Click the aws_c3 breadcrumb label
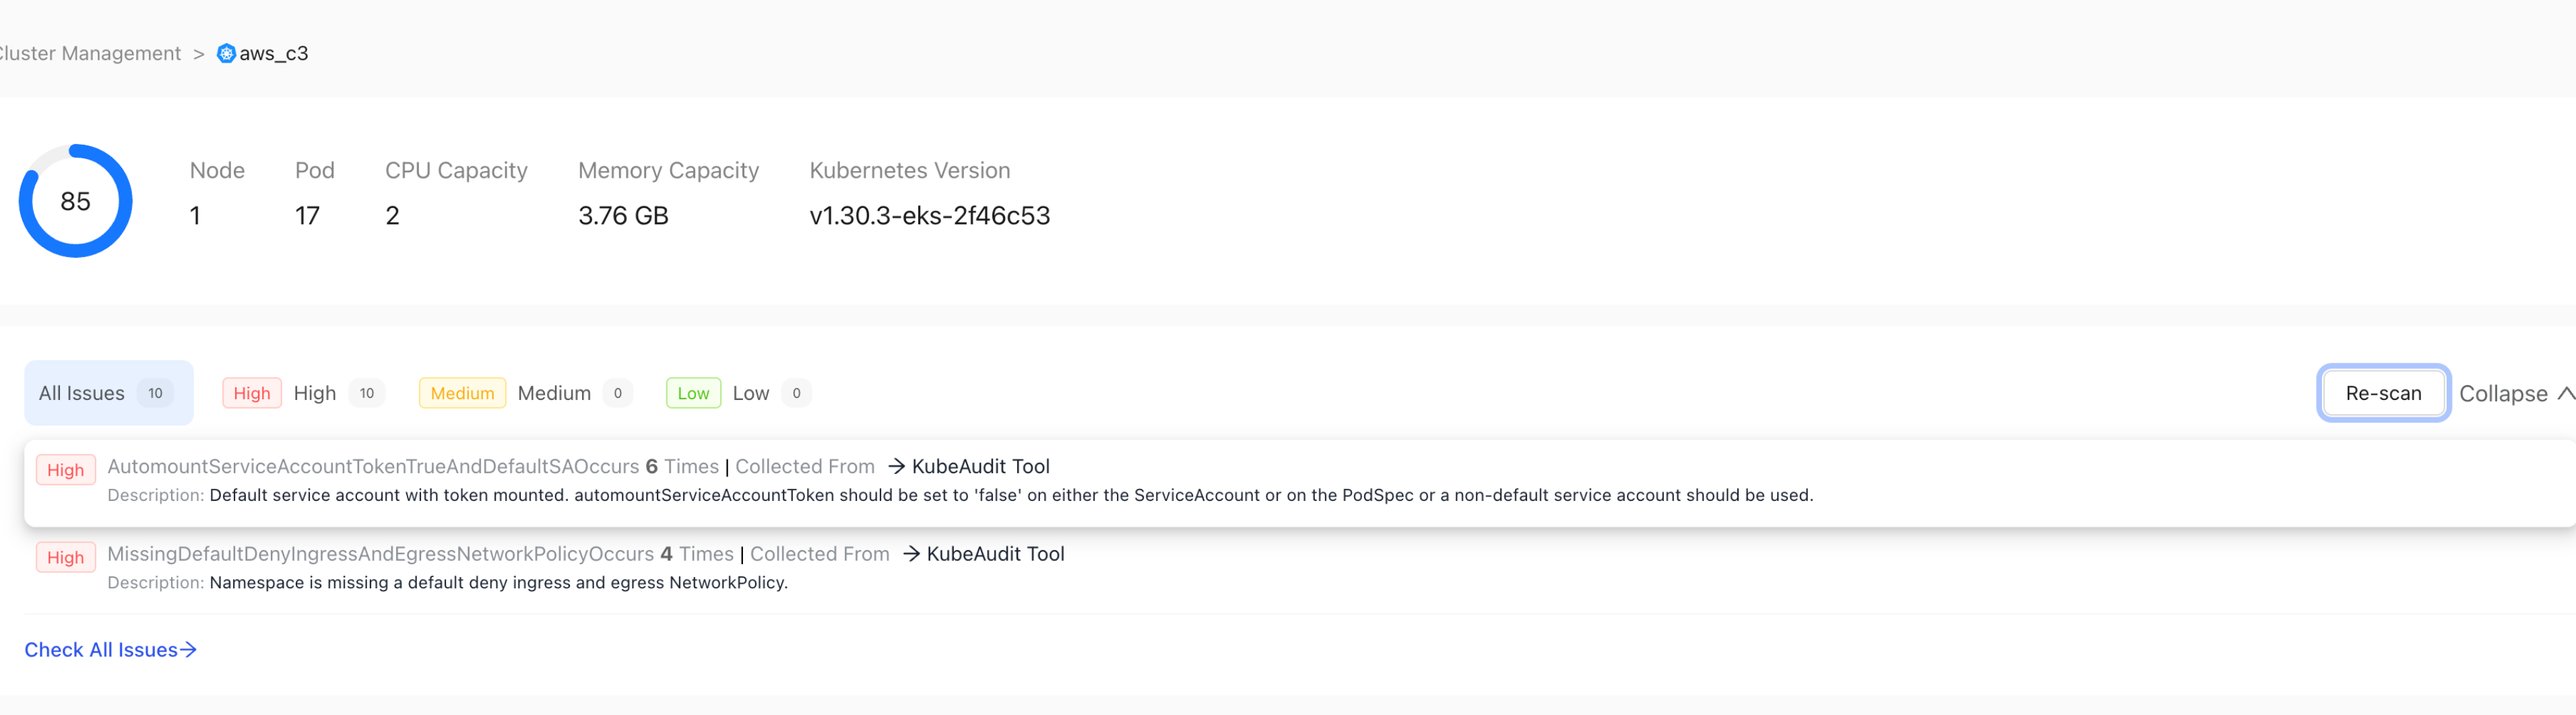This screenshot has height=715, width=2576. pos(274,53)
